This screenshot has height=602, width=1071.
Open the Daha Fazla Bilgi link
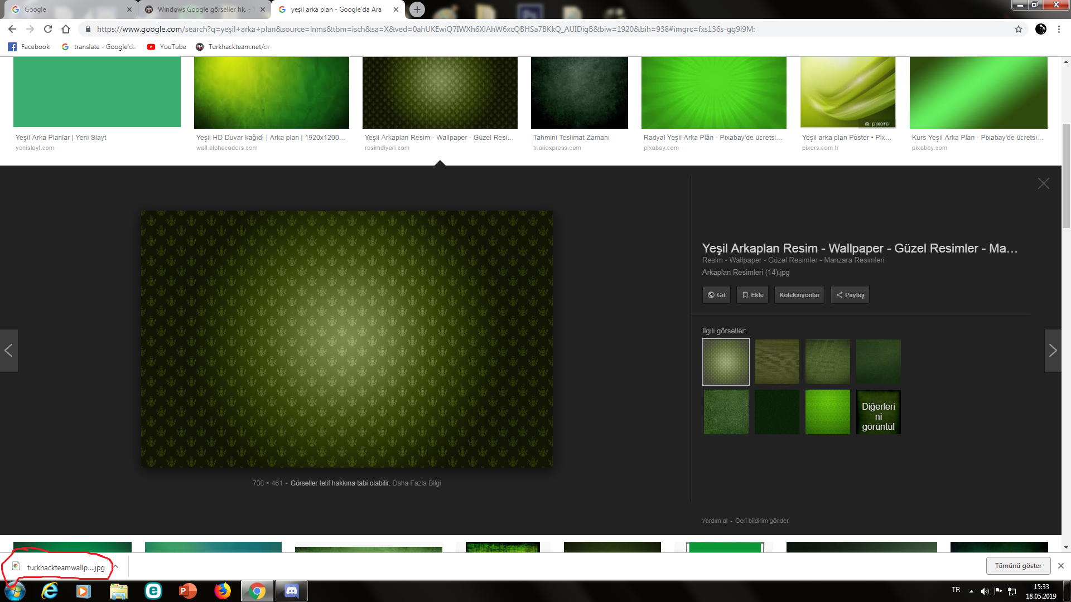[x=417, y=483]
